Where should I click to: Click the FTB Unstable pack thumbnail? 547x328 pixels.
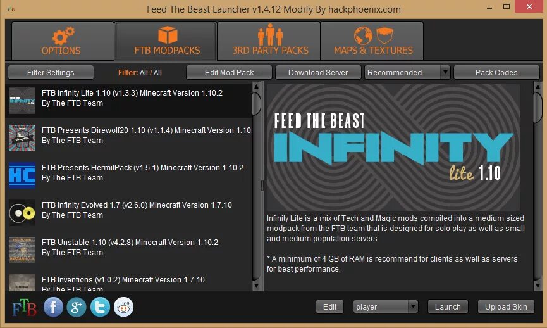22,250
